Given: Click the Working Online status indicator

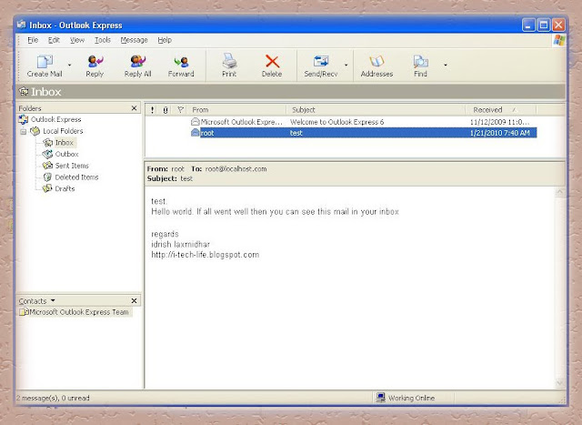Looking at the screenshot, I should [x=406, y=398].
